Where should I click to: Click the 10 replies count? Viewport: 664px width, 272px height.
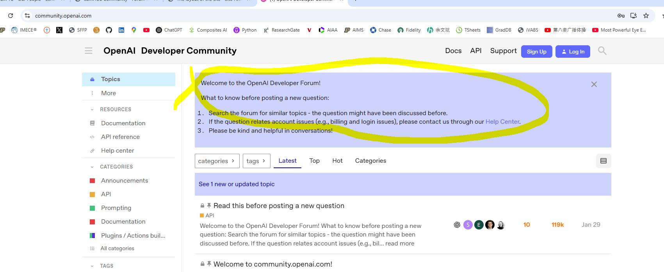[527, 225]
